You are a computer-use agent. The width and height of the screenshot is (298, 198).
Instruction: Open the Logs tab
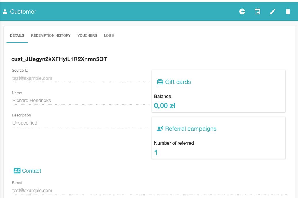[109, 35]
